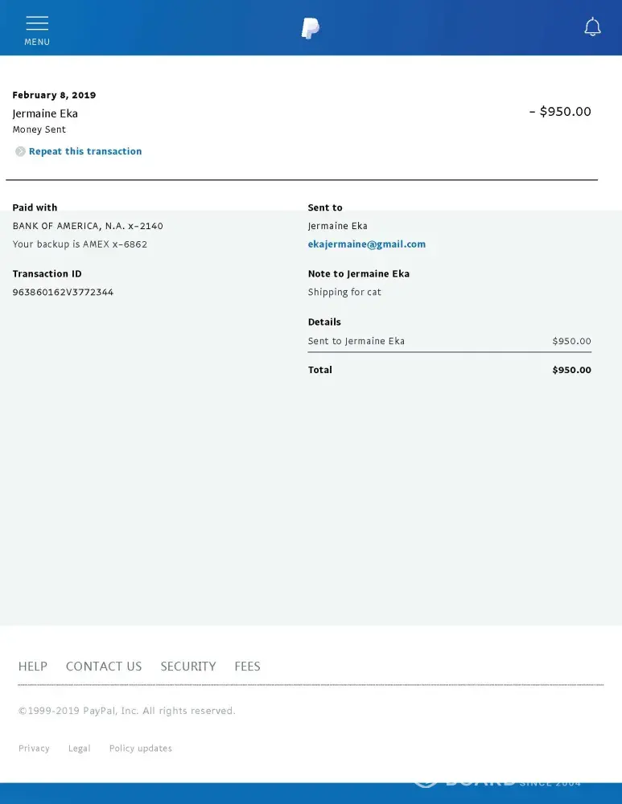622x804 pixels.
Task: Open the FEES footer link
Action: coord(247,667)
